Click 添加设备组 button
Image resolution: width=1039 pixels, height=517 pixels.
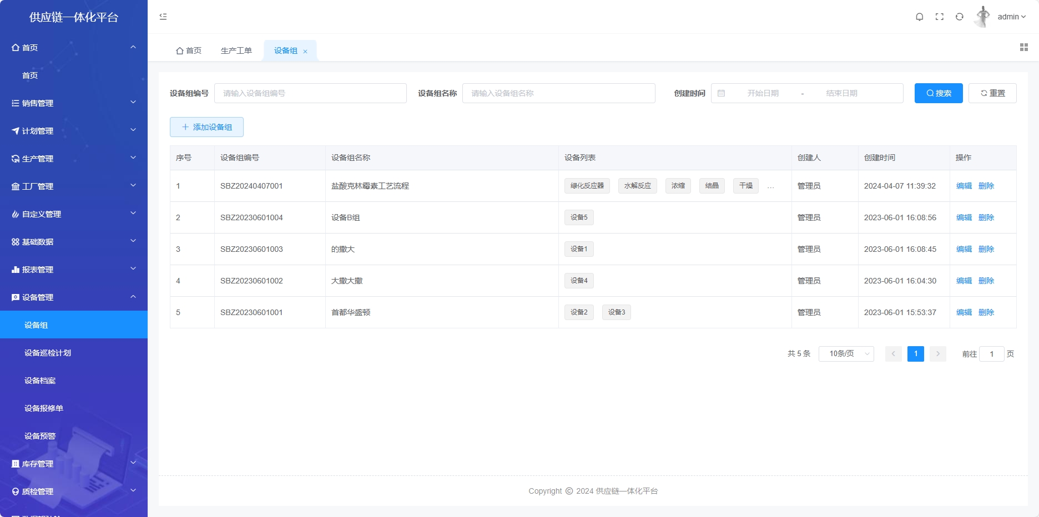pos(206,127)
